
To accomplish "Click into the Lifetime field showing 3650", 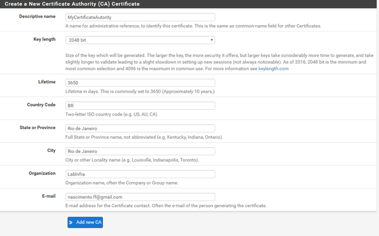I will (140, 83).
